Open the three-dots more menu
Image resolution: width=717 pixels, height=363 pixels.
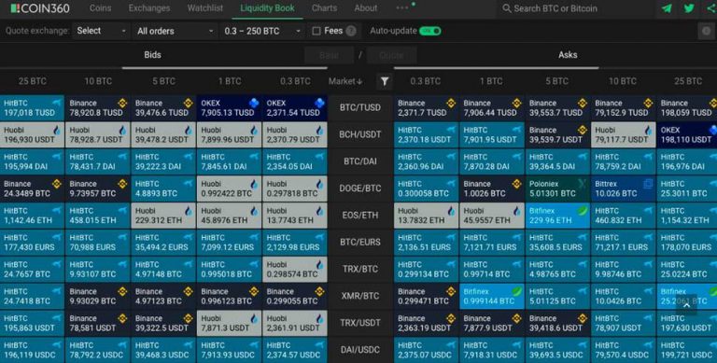pyautogui.click(x=402, y=7)
